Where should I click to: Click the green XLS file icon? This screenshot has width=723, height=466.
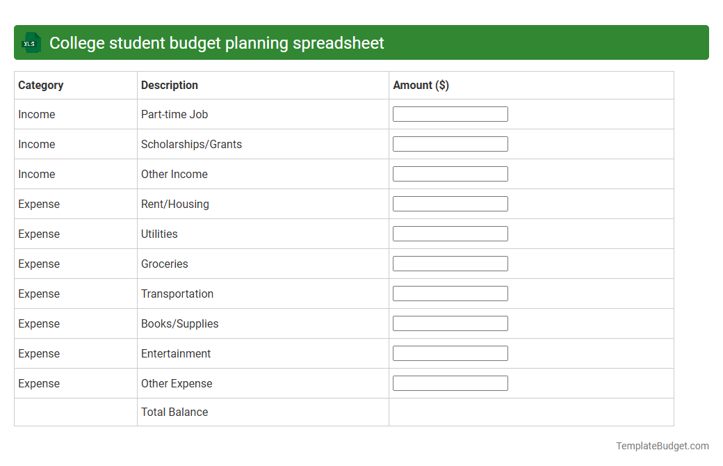pos(31,42)
